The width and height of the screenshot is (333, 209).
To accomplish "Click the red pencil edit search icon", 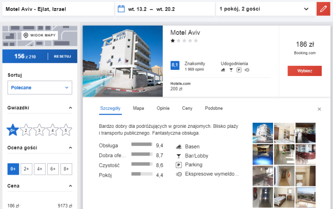I will [323, 9].
